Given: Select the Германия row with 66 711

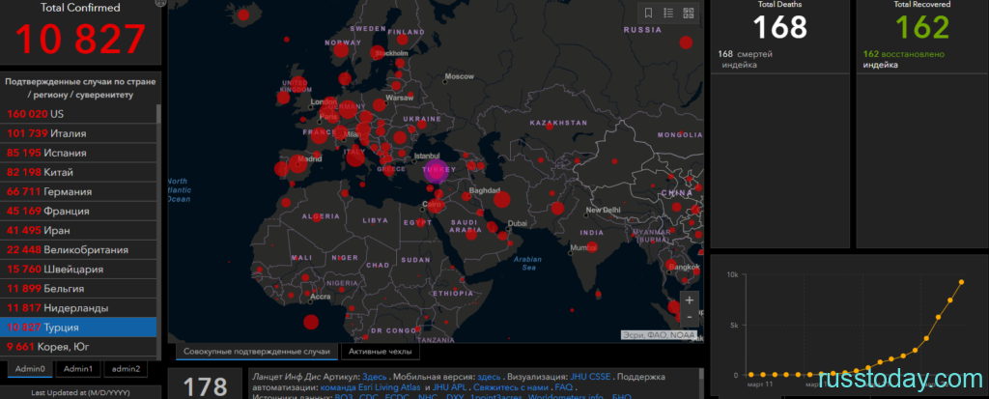Looking at the screenshot, I should click(78, 191).
